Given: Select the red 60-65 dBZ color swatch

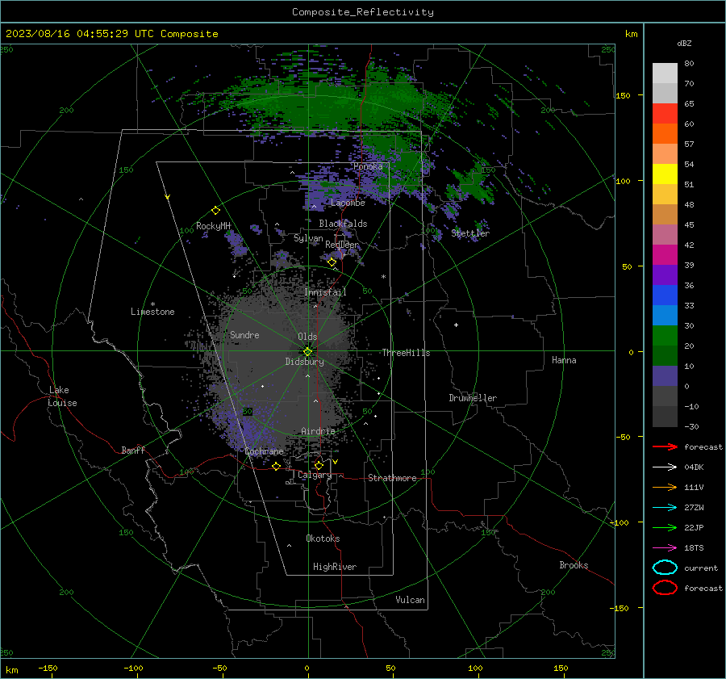Looking at the screenshot, I should (665, 114).
